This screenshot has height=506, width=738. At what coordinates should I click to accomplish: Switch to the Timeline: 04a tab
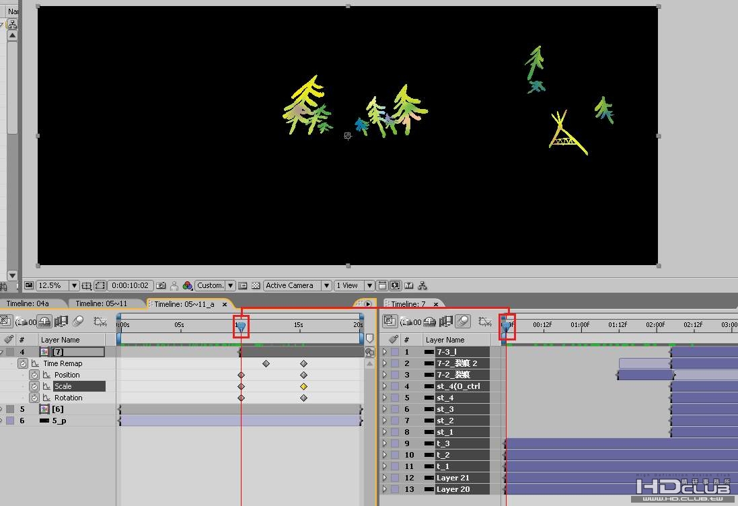pos(28,304)
